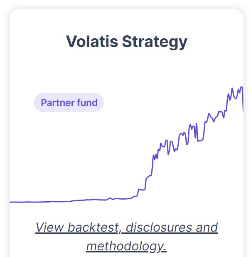Click the word 'Strategy' in the title
This screenshot has height=257, width=251.
(x=155, y=42)
